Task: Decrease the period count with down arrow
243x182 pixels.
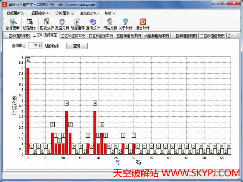Action: pos(40,47)
